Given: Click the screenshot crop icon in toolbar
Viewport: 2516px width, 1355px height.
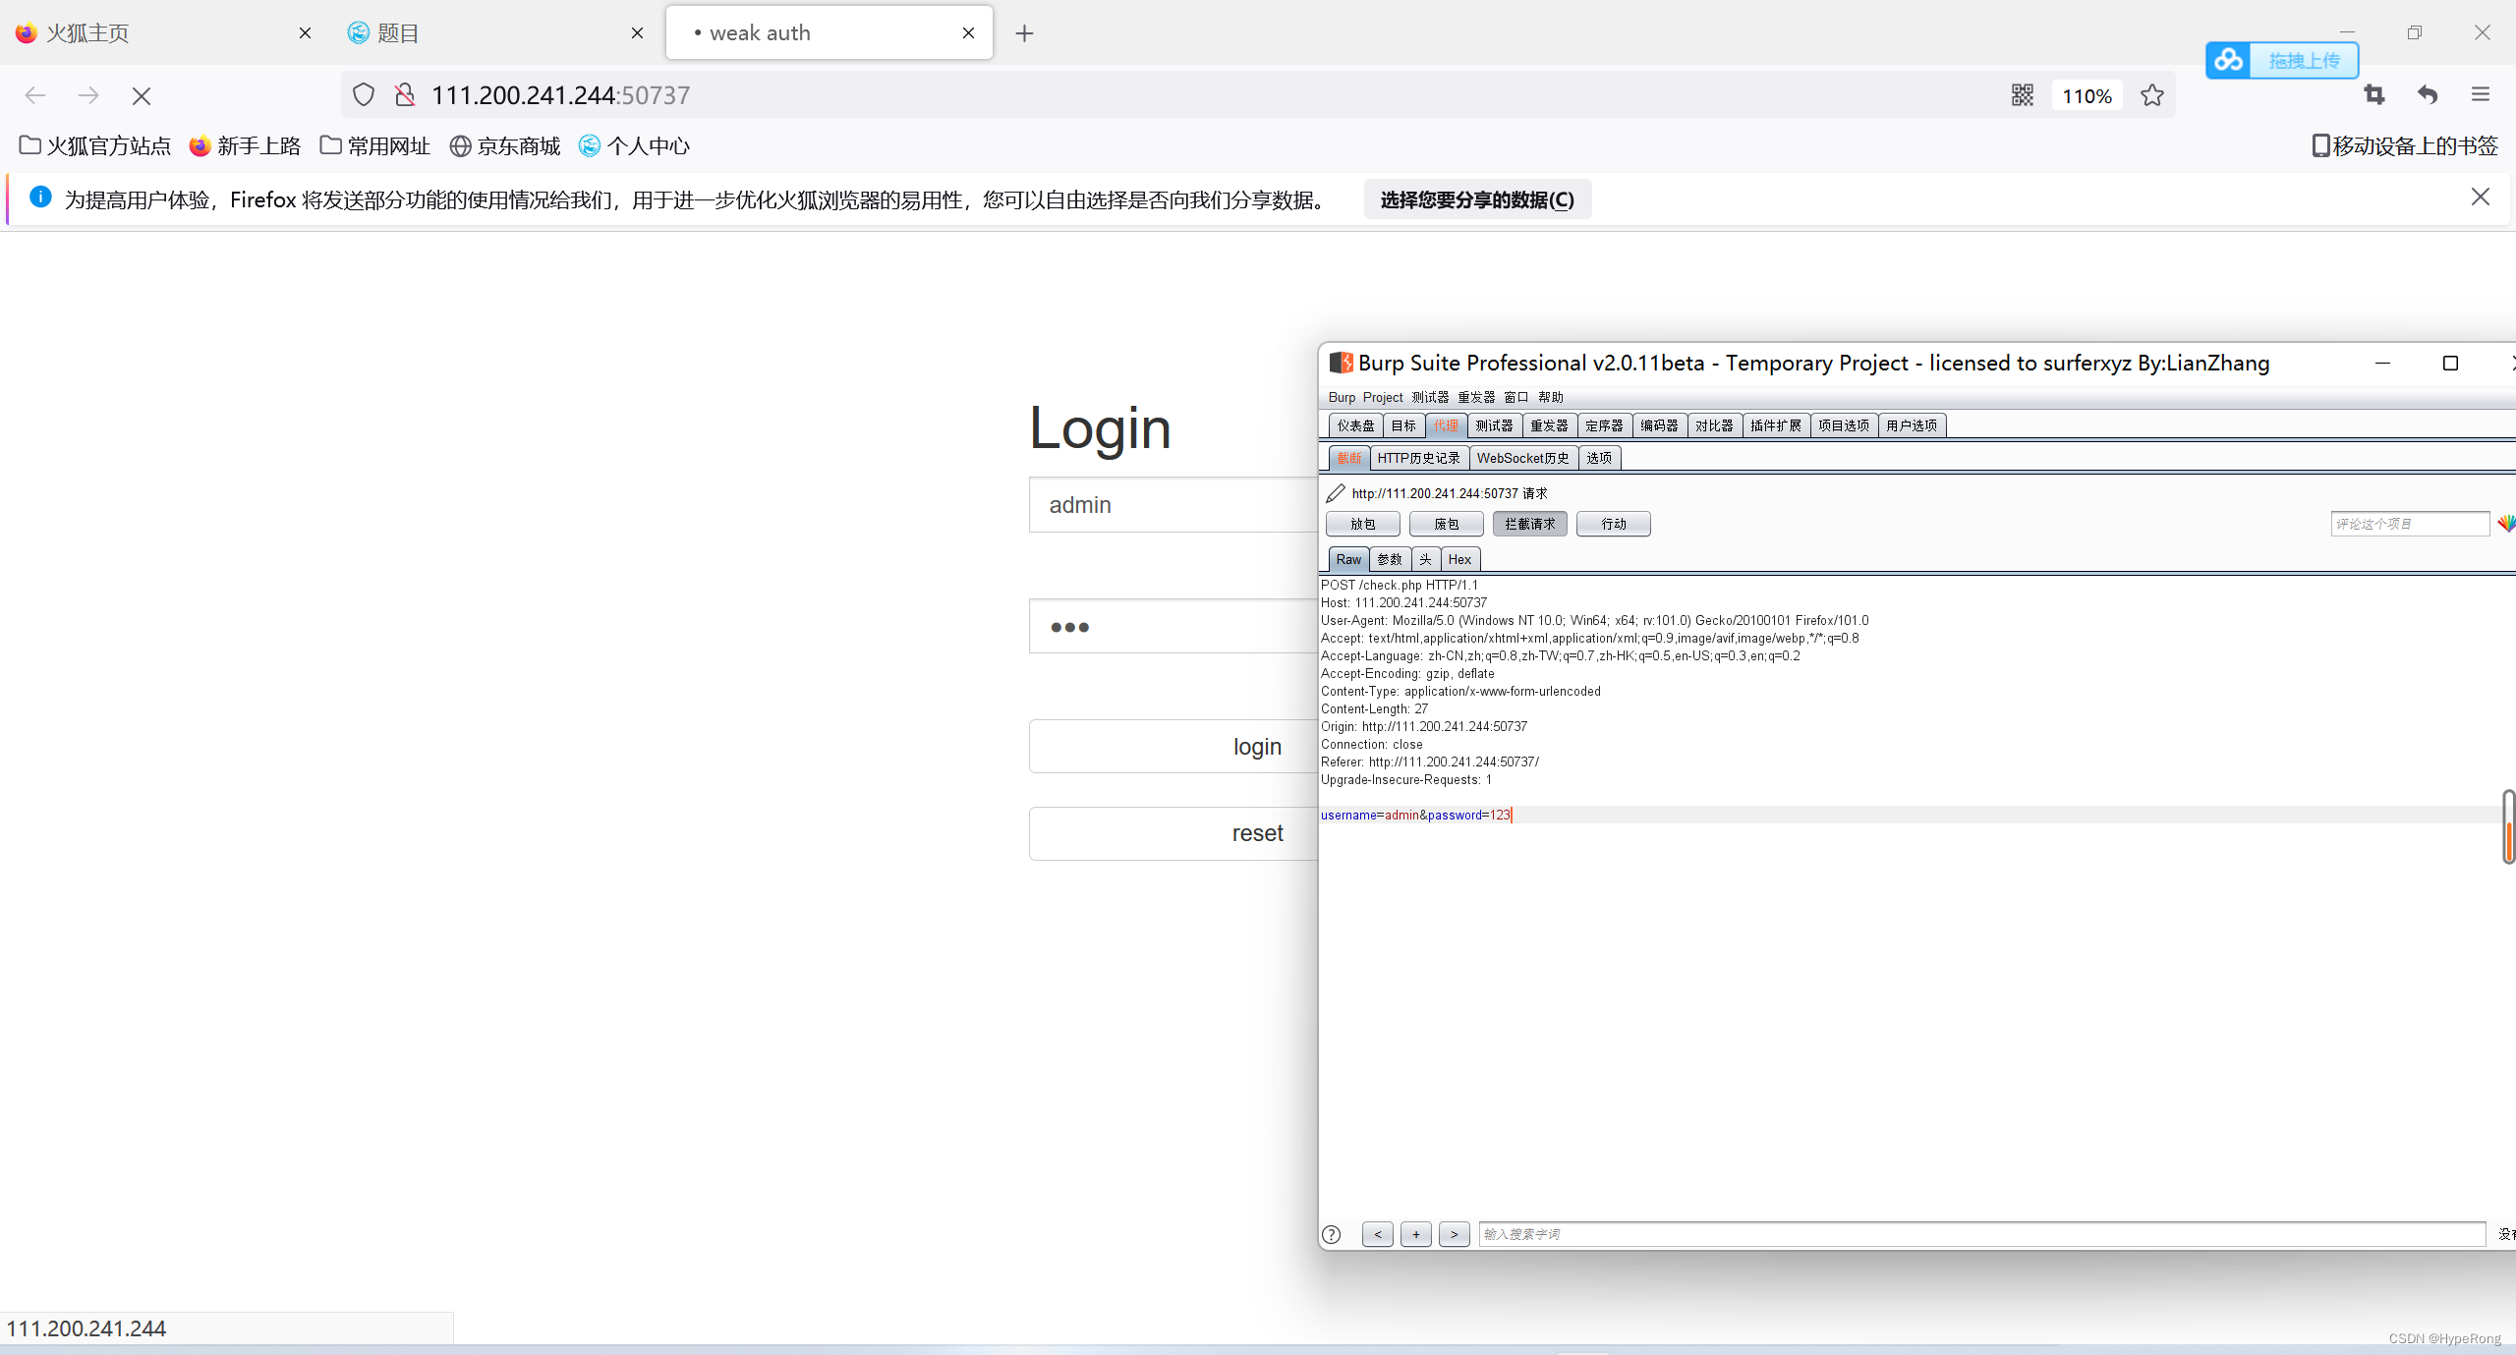Looking at the screenshot, I should [x=2374, y=95].
